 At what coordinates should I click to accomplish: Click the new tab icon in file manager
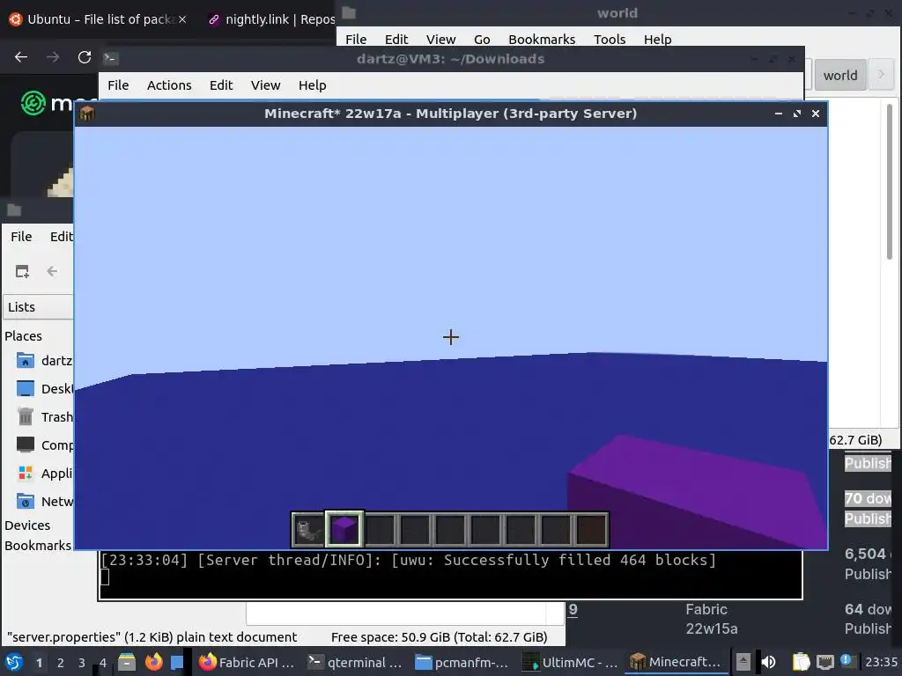(x=22, y=271)
